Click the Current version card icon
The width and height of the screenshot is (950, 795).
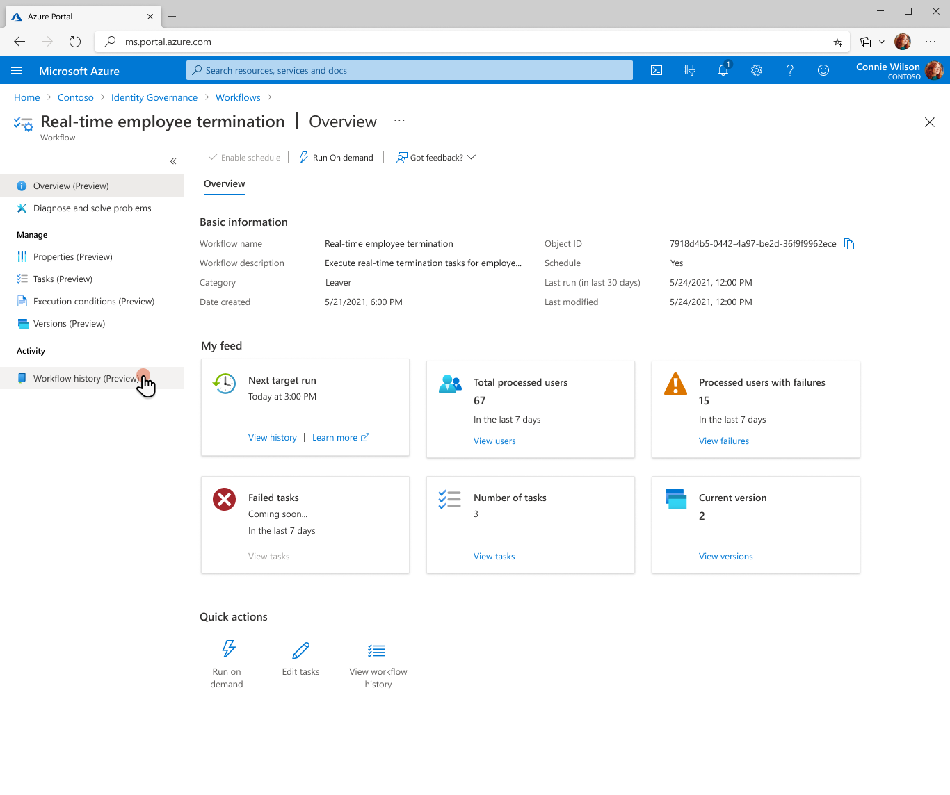click(675, 499)
